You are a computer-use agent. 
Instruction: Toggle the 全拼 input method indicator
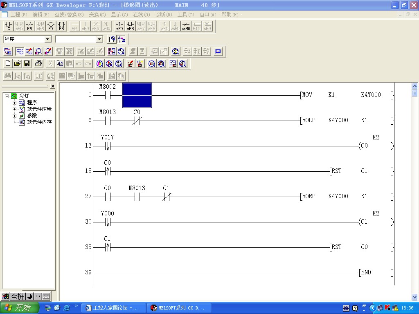(17, 296)
